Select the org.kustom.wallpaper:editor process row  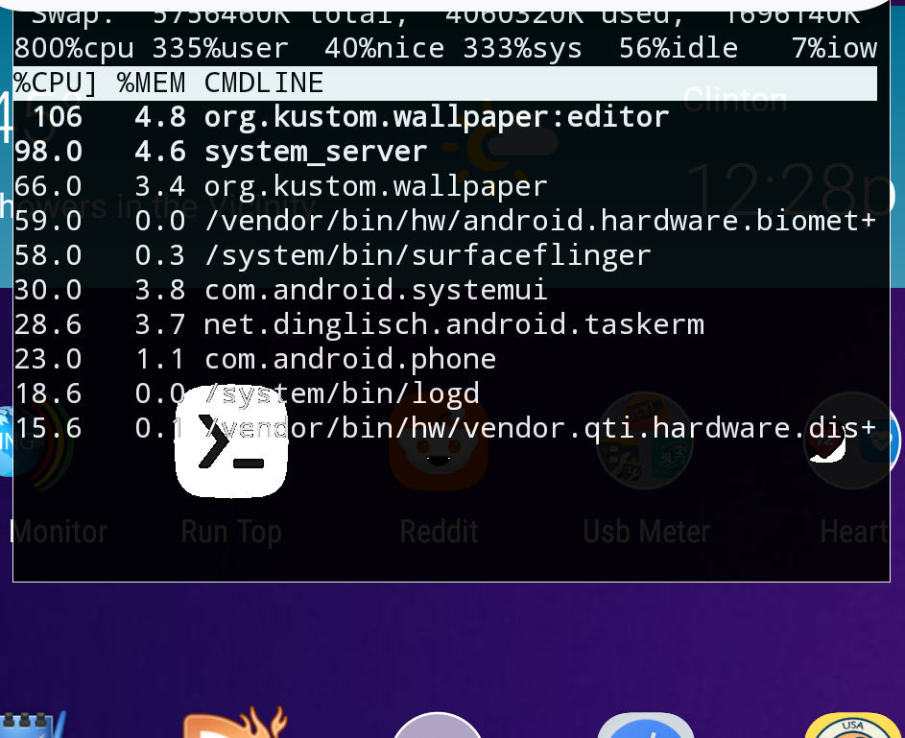point(436,117)
